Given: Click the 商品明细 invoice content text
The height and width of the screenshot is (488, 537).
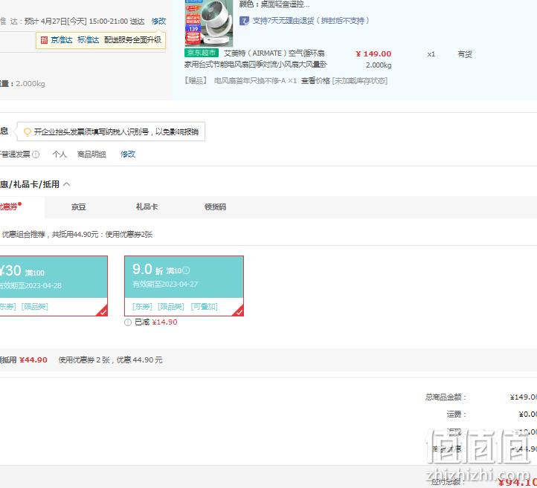Looking at the screenshot, I should 91,154.
